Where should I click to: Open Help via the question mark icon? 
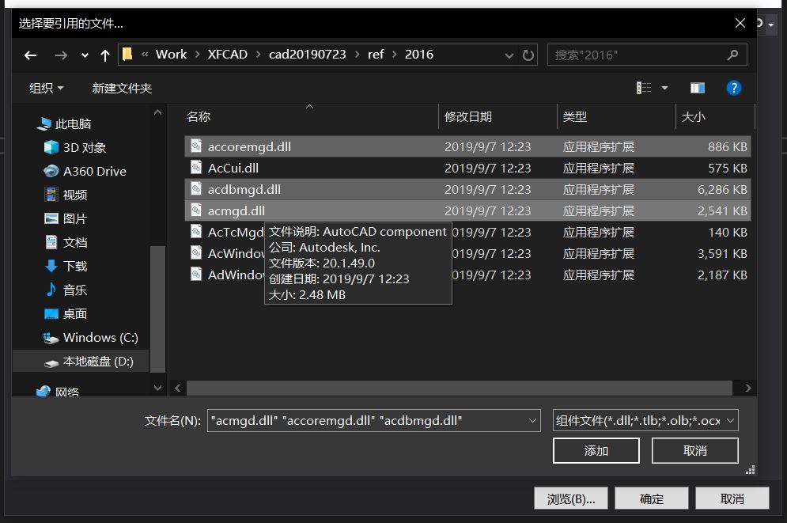point(734,87)
